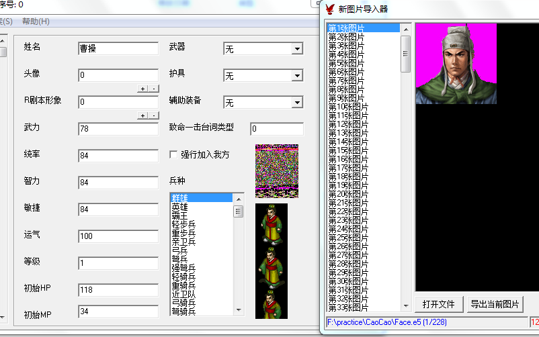Click the 导出当前图片 button
Screen dimensions: 539x337
495,304
